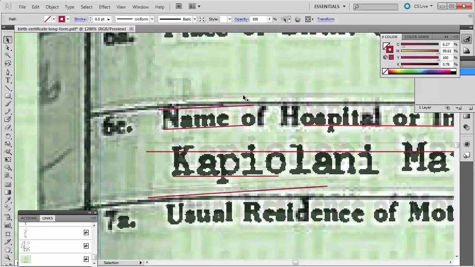Open the Color panel options menu
The image size is (475, 267).
click(456, 37)
